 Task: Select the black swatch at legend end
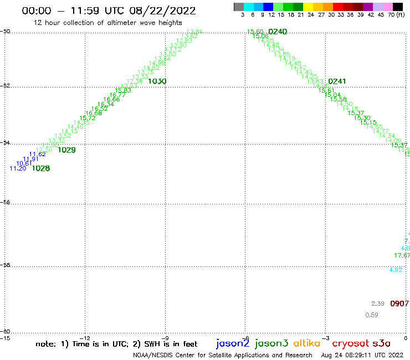pos(397,7)
